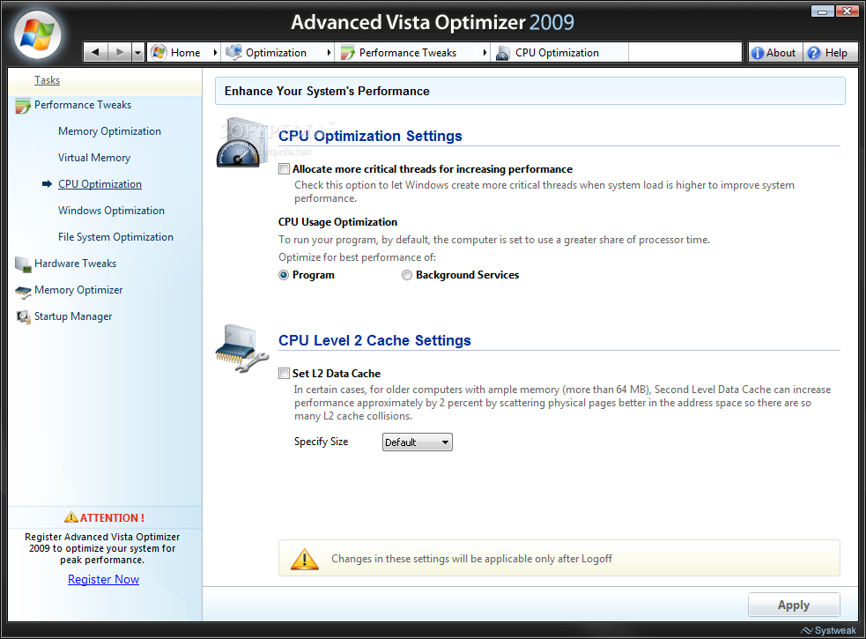This screenshot has width=866, height=639.
Task: Expand the arrow after Performance Tweaks breadcrumb
Action: 485,53
